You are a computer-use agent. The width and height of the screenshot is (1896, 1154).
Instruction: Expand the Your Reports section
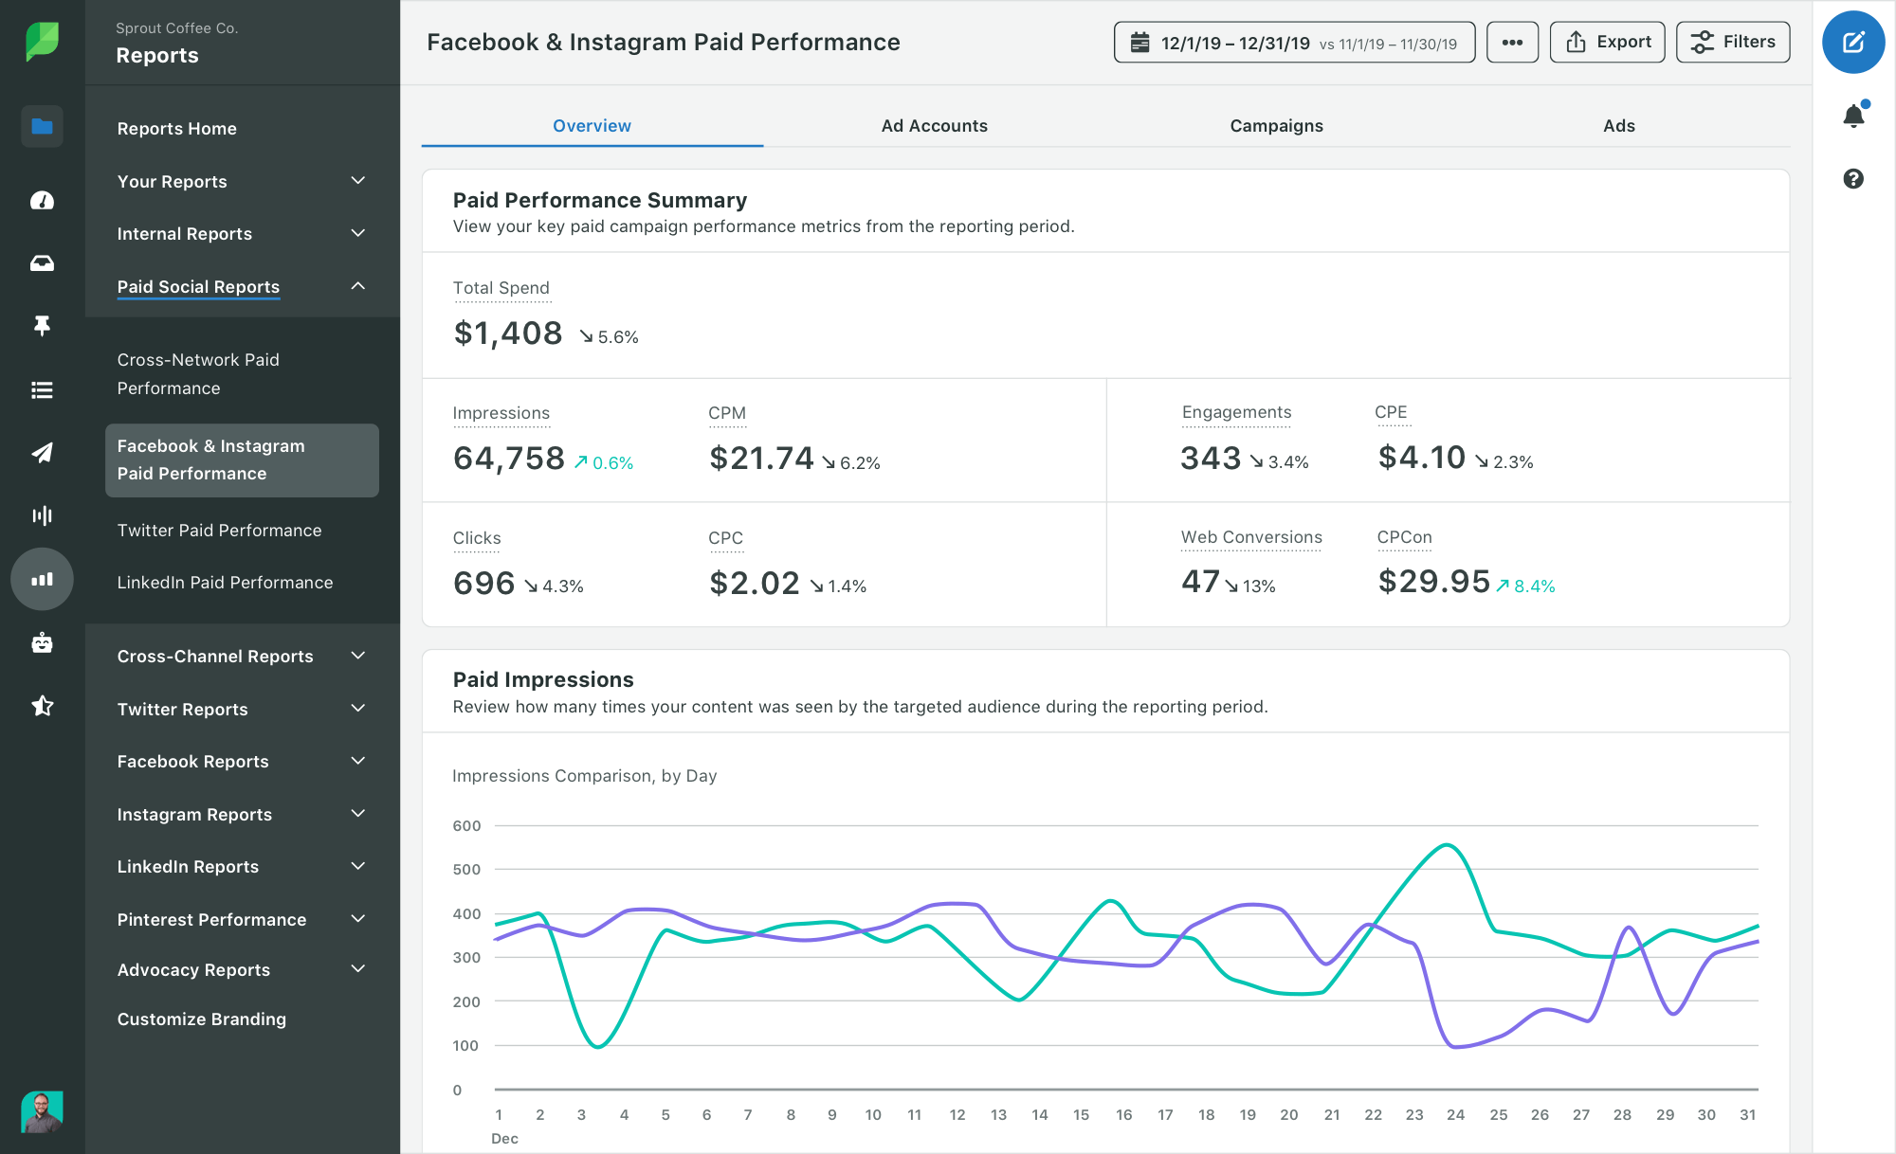coord(242,181)
